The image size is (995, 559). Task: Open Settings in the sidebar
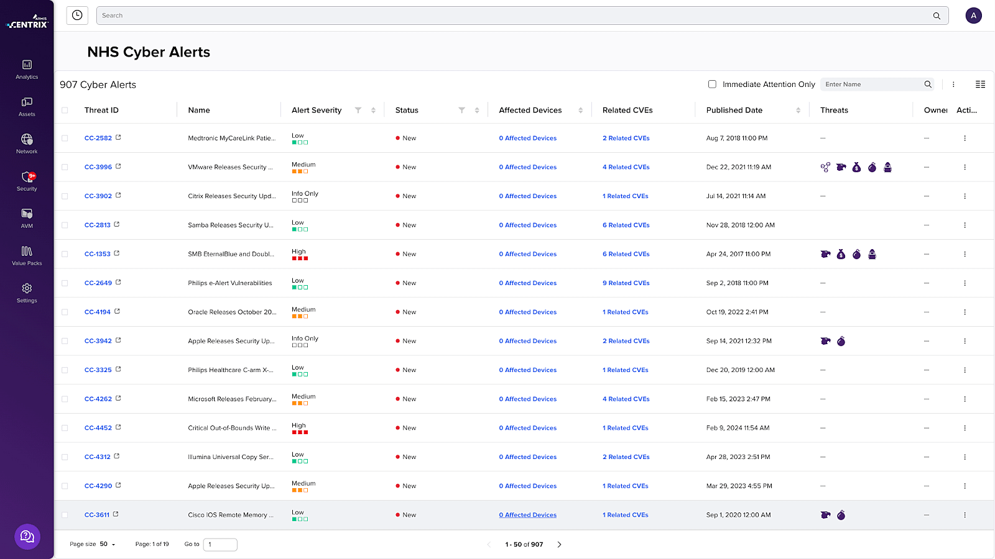click(27, 293)
